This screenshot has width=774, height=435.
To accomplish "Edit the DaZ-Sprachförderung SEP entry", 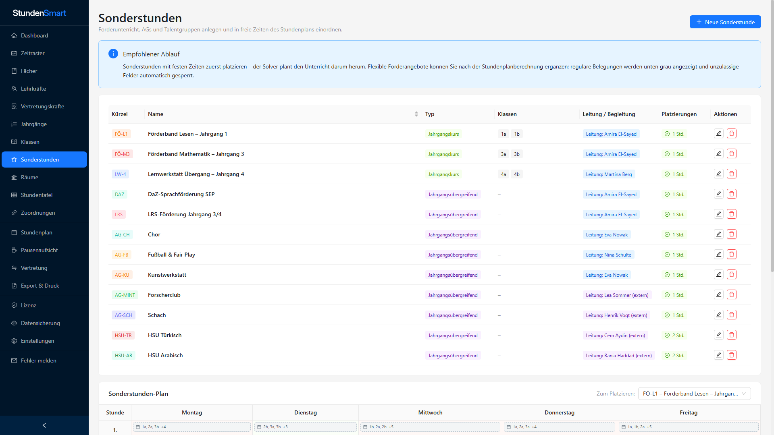I will pyautogui.click(x=719, y=194).
